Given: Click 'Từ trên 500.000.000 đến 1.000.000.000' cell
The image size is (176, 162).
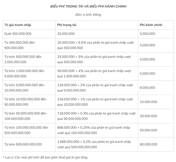Looking at the screenshot, I should coord(29,59).
